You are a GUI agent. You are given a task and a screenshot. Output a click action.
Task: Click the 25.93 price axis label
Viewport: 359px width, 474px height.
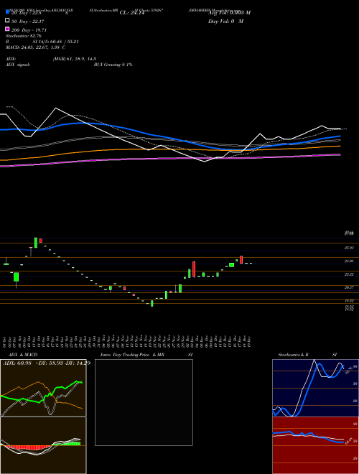point(349,248)
